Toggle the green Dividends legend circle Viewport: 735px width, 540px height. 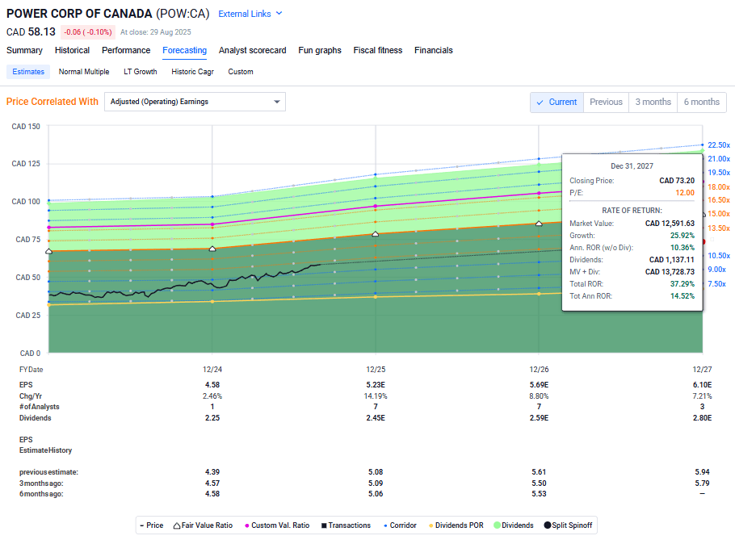[496, 525]
